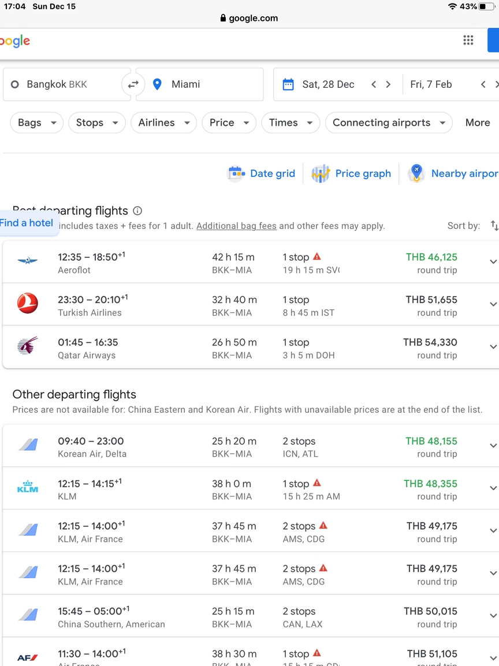
Task: Show the Price graph
Action: (351, 173)
